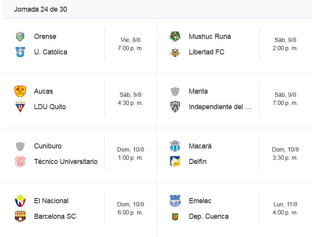The height and width of the screenshot is (237, 321).
Task: Click the Delfín dolphin logo
Action: click(x=175, y=162)
